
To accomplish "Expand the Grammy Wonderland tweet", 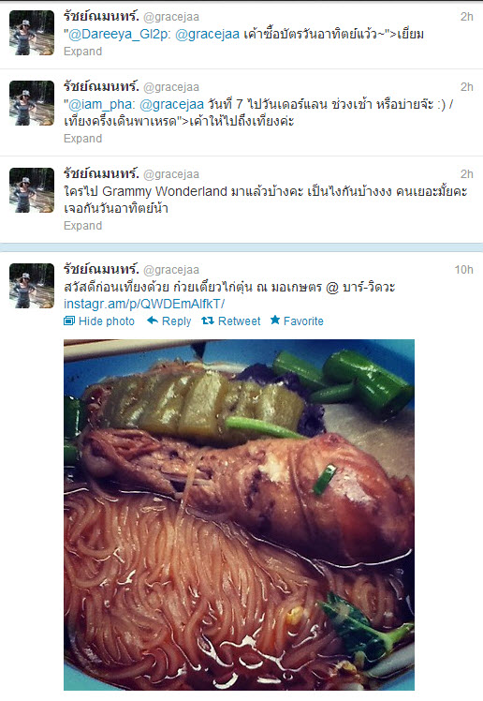I will [x=82, y=226].
